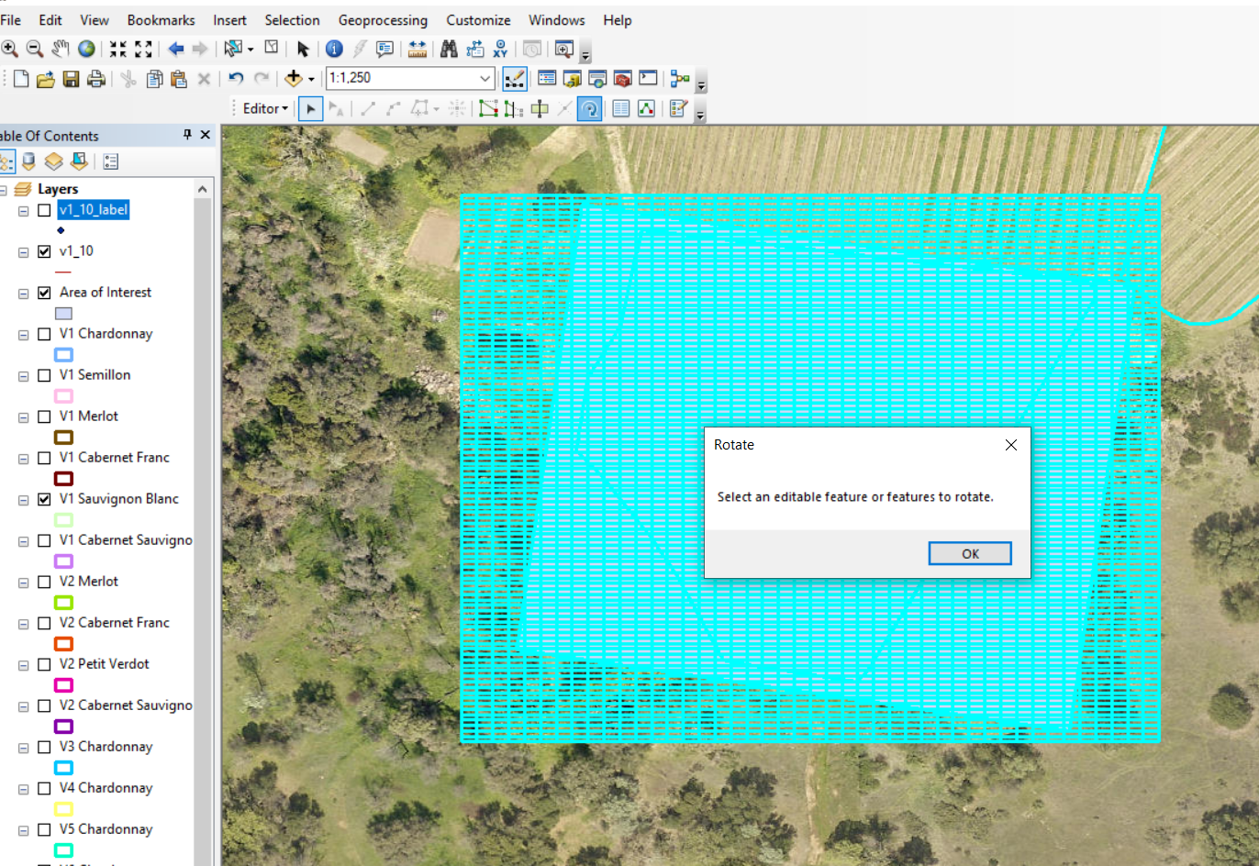The width and height of the screenshot is (1259, 866).
Task: Select the Identify tool
Action: pos(334,49)
